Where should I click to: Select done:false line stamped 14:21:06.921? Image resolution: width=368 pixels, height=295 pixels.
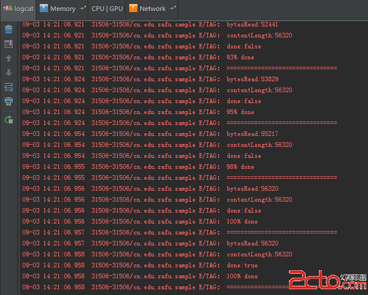point(142,47)
